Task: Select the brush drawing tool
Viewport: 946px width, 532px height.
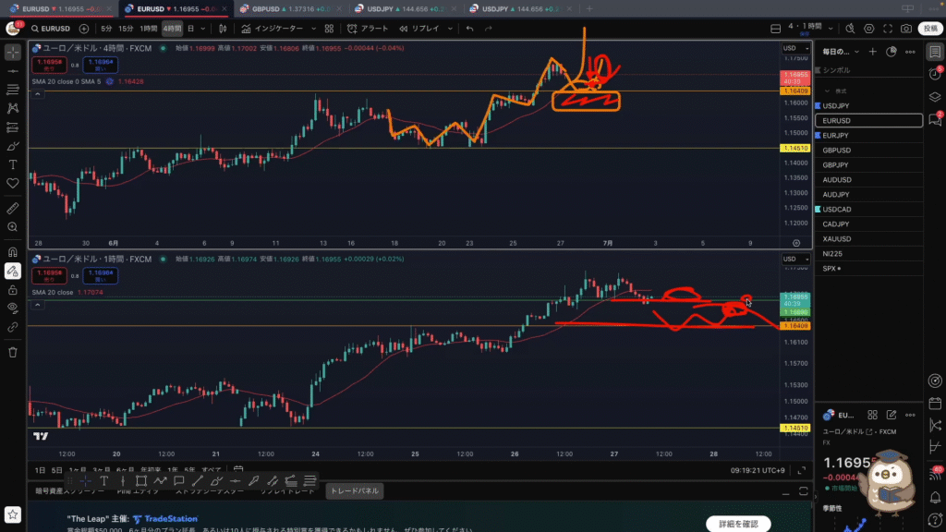Action: [13, 146]
